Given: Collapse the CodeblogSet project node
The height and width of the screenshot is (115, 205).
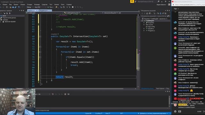Looking at the screenshot, I should pos(142,21).
